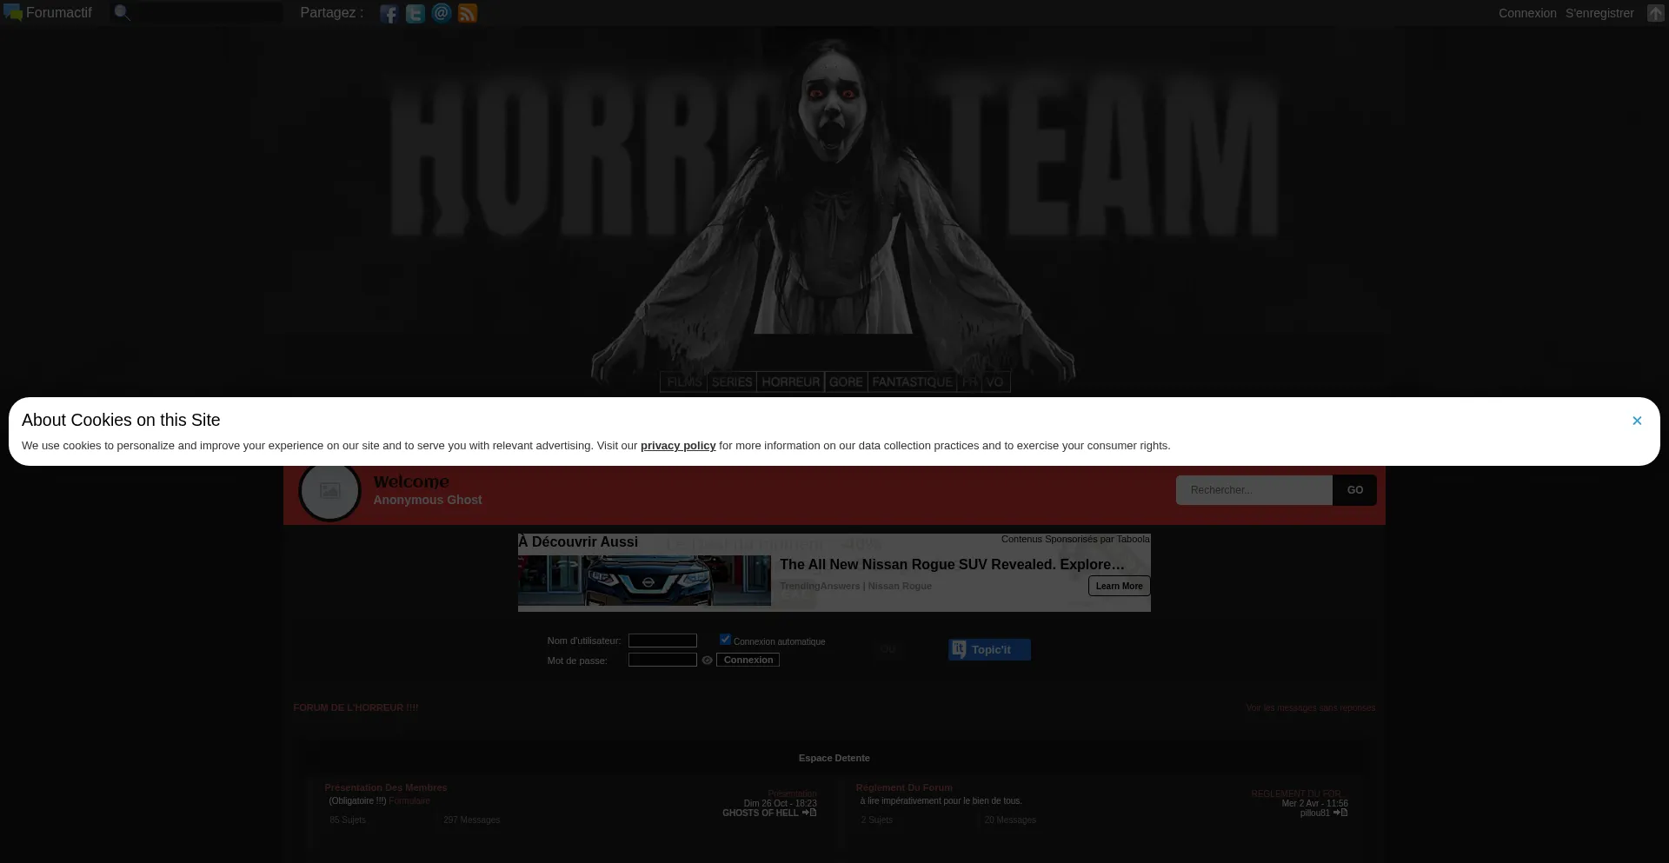Show password with the eye icon
Viewport: 1669px width, 863px height.
pyautogui.click(x=708, y=661)
